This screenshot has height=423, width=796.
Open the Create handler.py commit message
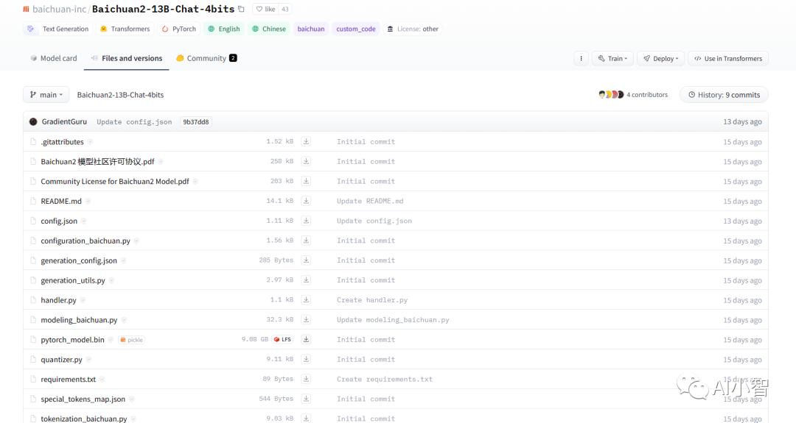(x=372, y=300)
